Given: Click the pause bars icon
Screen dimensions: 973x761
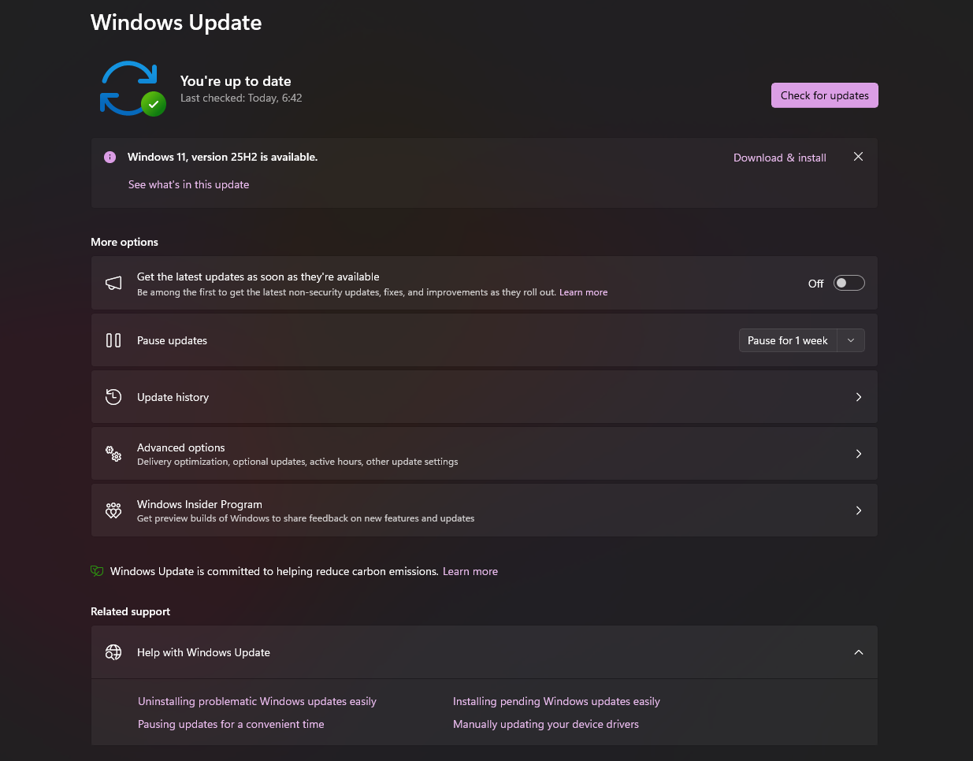Looking at the screenshot, I should click(113, 340).
